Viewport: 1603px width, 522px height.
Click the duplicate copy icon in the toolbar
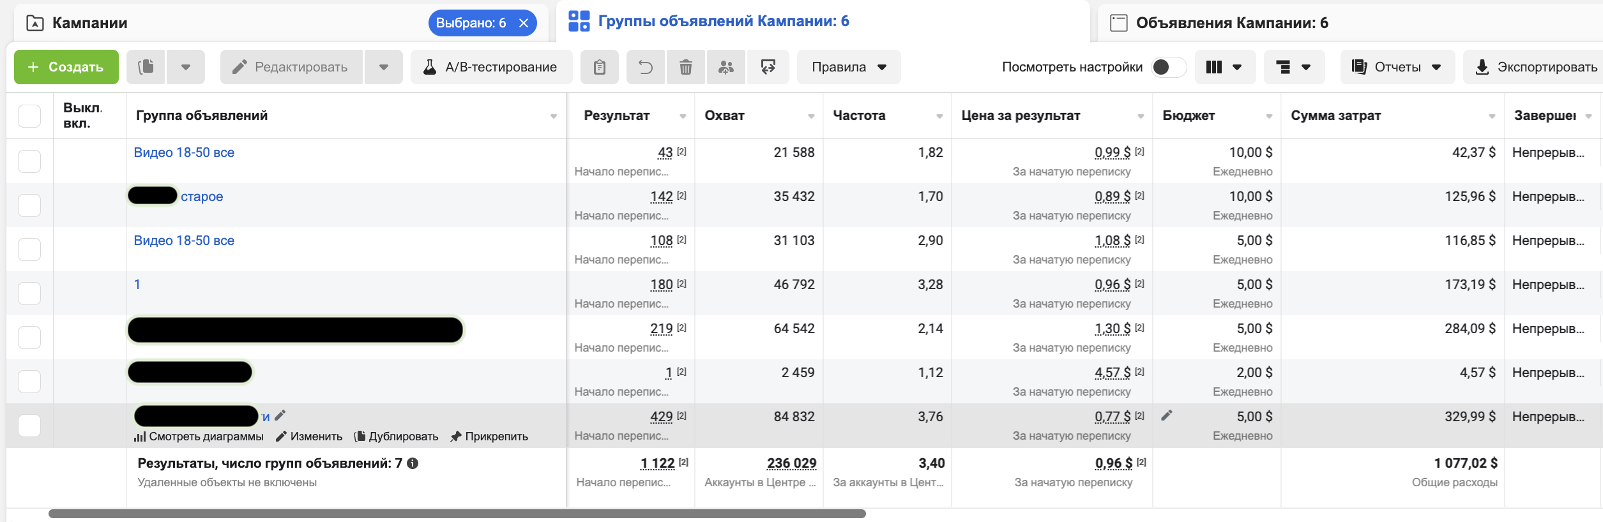click(146, 67)
